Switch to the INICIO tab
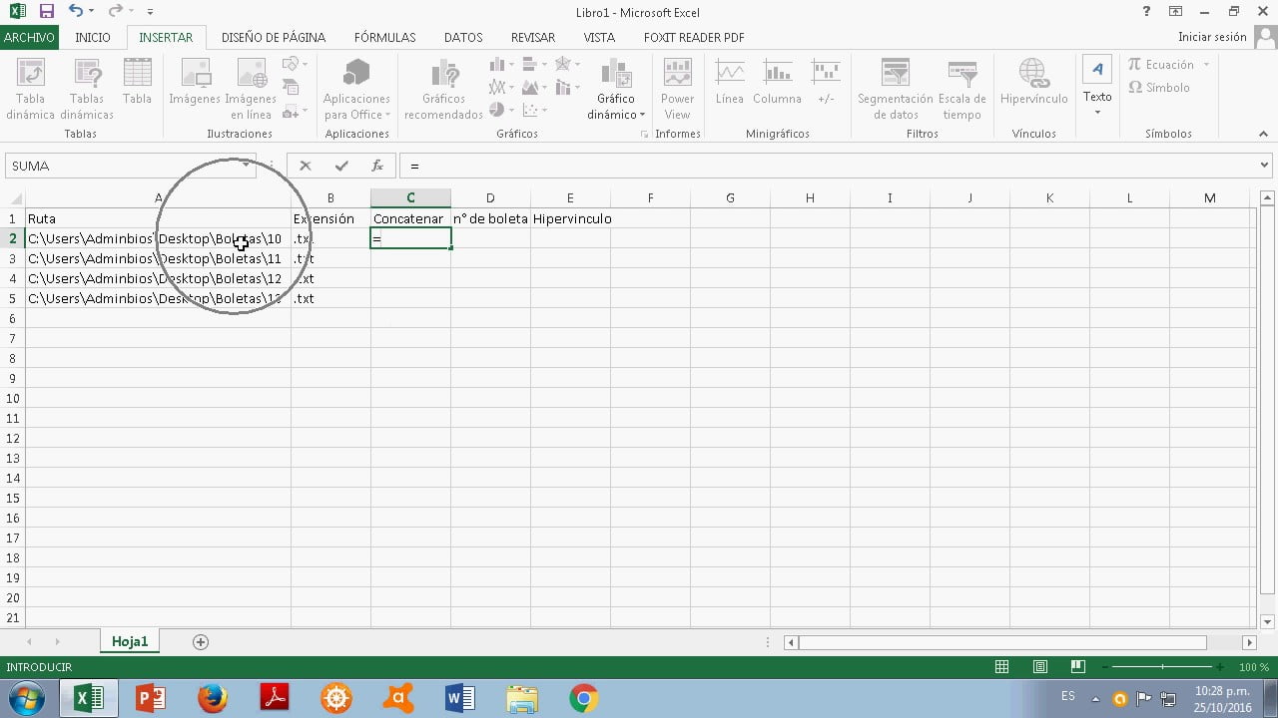The image size is (1278, 718). [93, 38]
